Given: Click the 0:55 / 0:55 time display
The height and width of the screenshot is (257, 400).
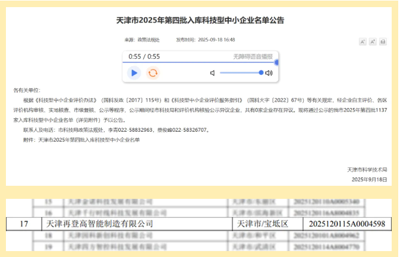Looking at the screenshot, I should pyautogui.click(x=144, y=56).
